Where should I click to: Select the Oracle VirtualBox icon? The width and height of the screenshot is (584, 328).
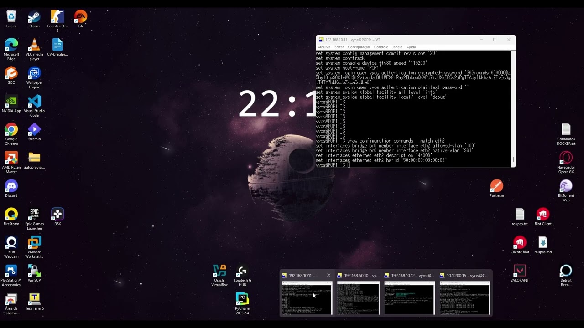pos(219,276)
